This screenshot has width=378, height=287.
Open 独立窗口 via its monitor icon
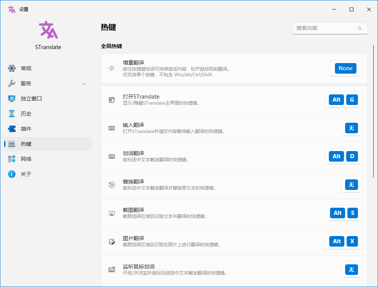(x=12, y=99)
